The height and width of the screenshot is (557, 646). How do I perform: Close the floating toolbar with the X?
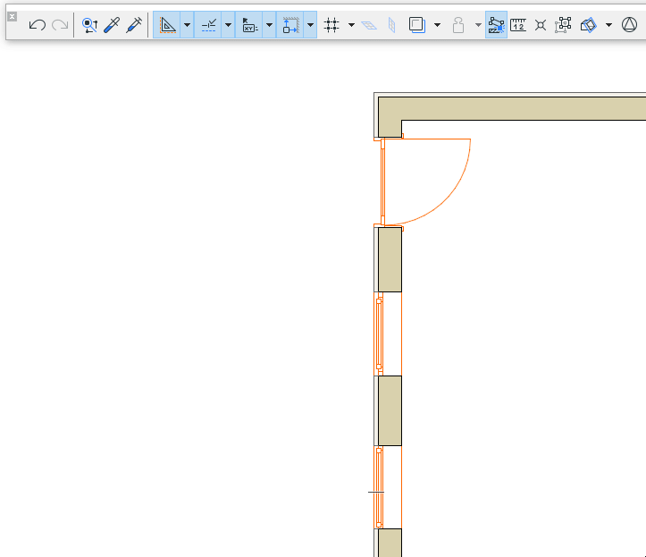coord(13,17)
